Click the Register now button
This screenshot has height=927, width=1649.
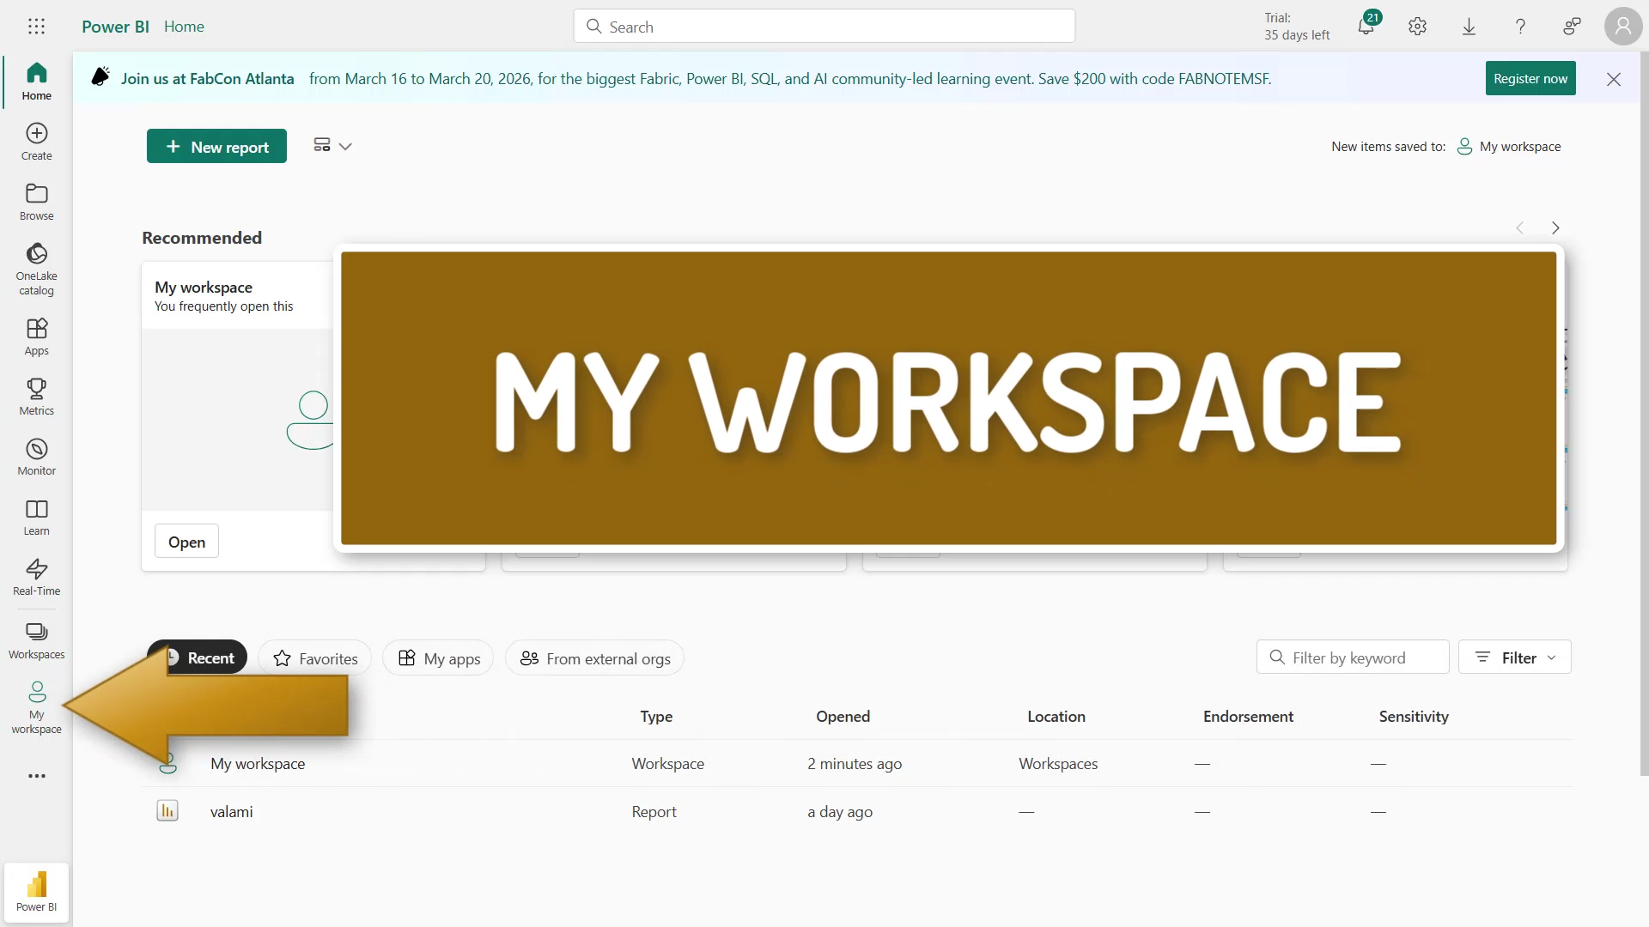coord(1530,78)
